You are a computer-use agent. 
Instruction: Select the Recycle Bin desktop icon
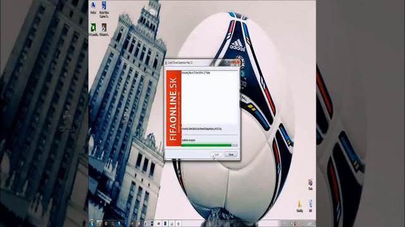coord(311,206)
